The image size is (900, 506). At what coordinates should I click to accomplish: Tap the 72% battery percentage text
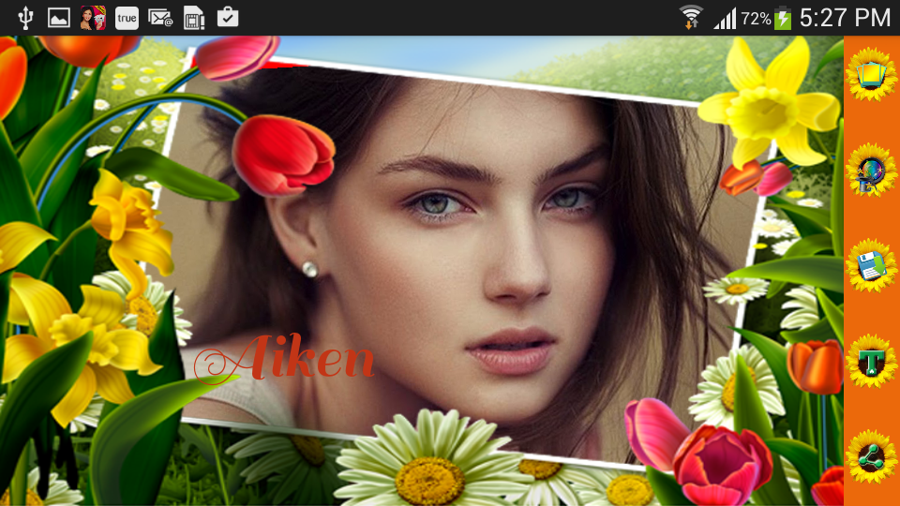click(756, 18)
